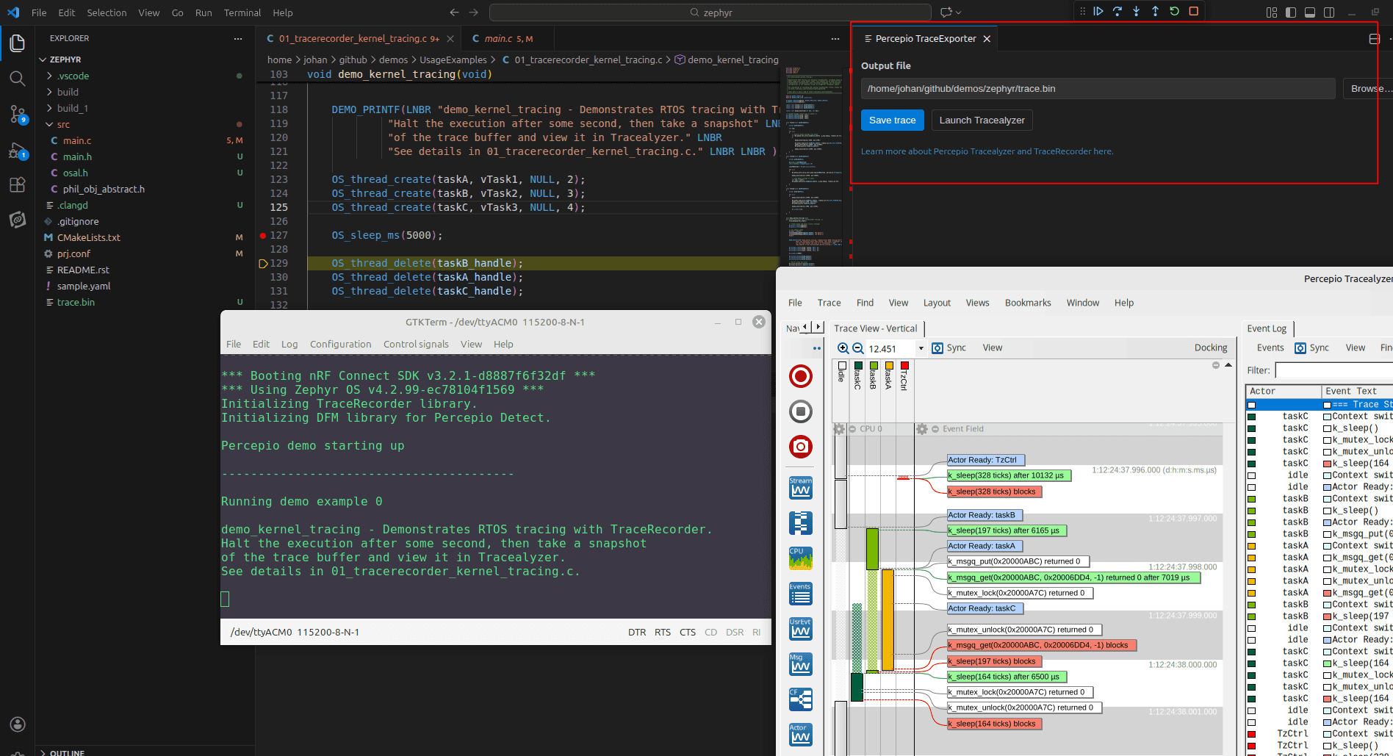1393x756 pixels.
Task: Click the red record button in Tracealyzer
Action: point(800,376)
